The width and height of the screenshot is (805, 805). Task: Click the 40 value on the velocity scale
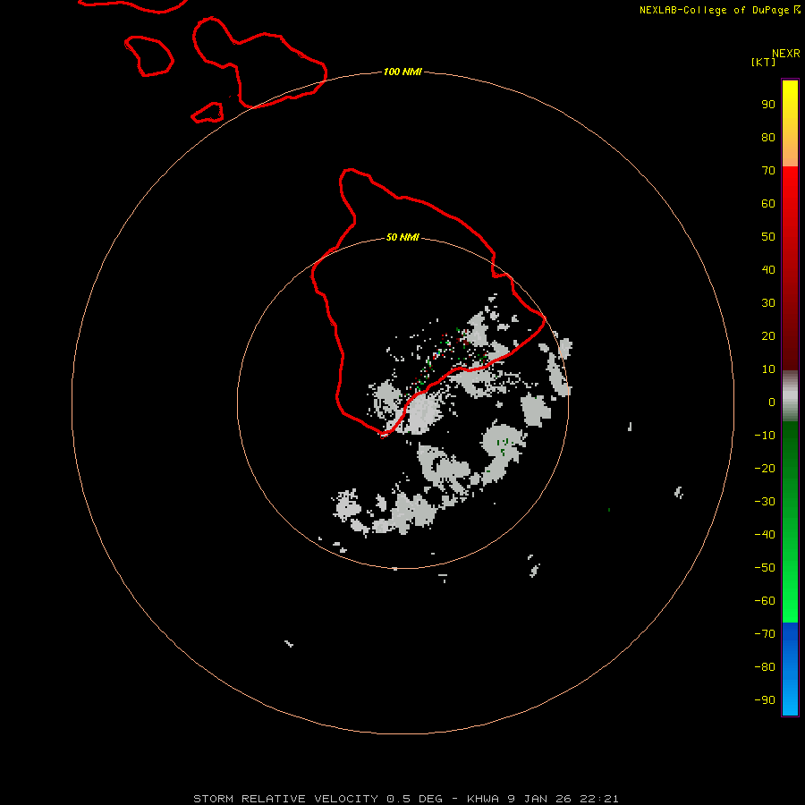pos(768,269)
